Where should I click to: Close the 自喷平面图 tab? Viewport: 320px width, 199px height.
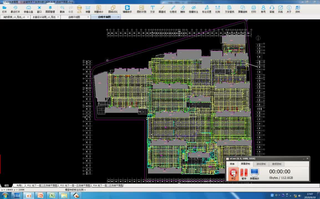pos(118,17)
